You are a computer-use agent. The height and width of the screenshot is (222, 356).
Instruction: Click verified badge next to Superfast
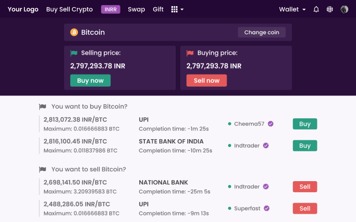[266, 209]
